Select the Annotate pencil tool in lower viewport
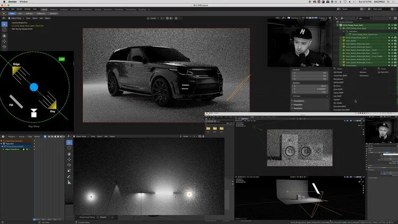398x224 pixels. [x=69, y=177]
